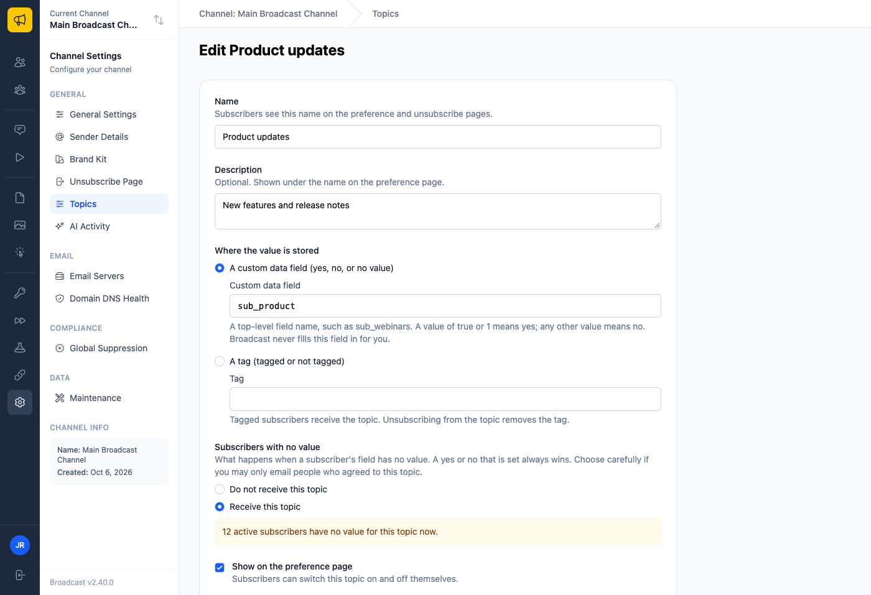
Task: Open the Current Channel switcher arrows
Action: pyautogui.click(x=159, y=20)
